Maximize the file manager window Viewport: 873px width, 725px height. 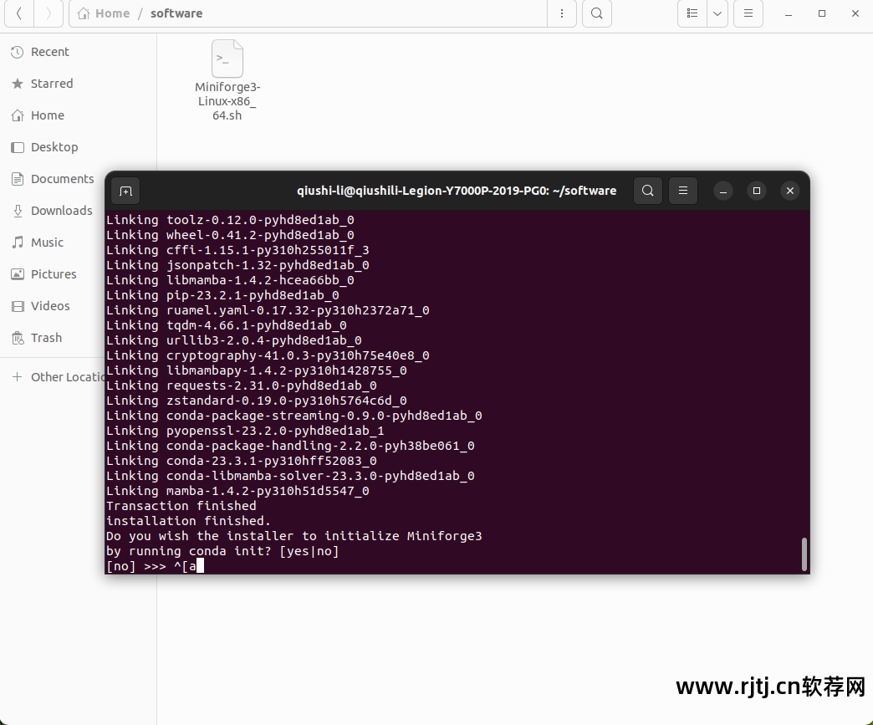click(x=822, y=13)
